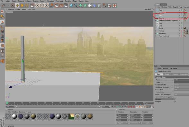
Task: Activate the Move tool icon
Action: point(17,5)
